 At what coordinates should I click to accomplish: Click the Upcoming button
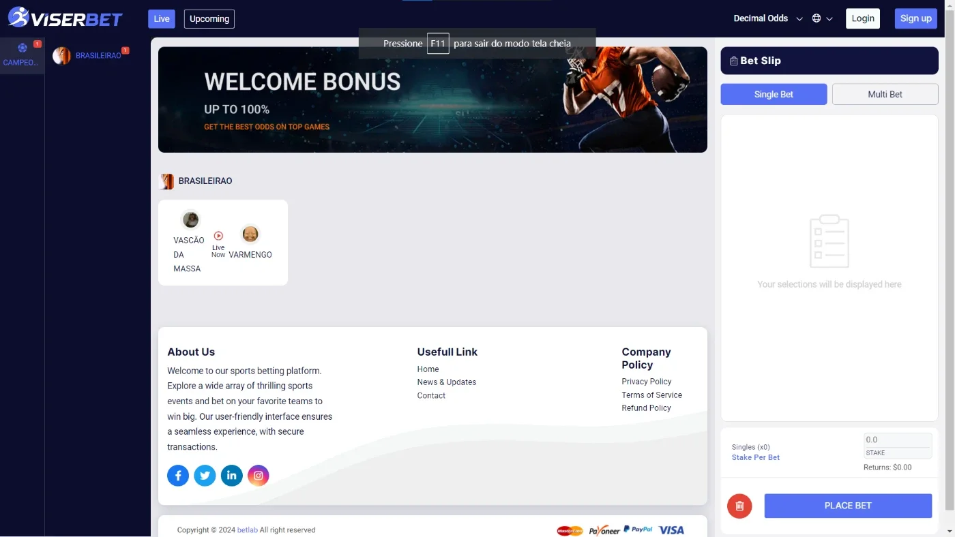pos(209,18)
